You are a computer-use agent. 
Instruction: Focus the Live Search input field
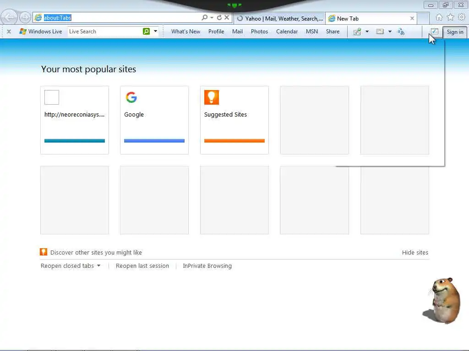tap(105, 32)
